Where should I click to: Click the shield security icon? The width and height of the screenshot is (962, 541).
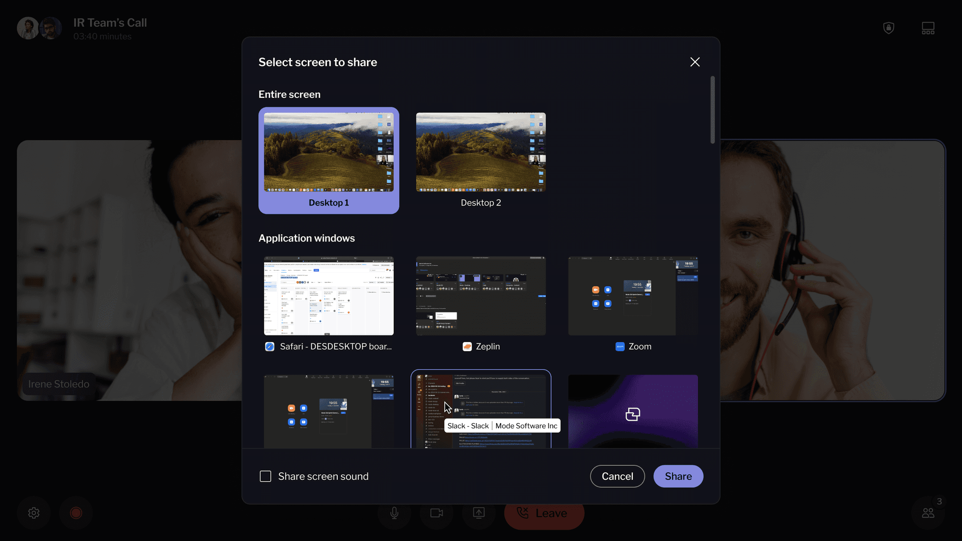[x=888, y=28]
